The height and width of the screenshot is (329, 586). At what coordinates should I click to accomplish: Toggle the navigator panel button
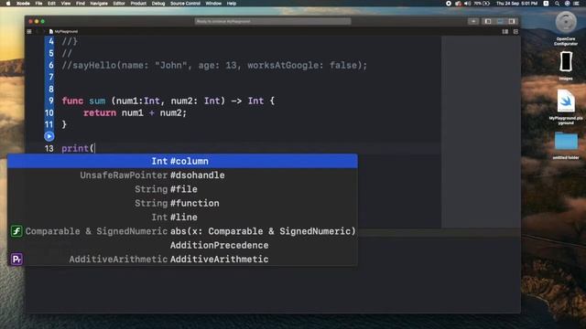pyautogui.click(x=488, y=21)
